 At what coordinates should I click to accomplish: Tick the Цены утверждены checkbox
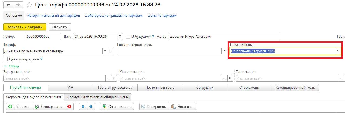tap(5, 59)
